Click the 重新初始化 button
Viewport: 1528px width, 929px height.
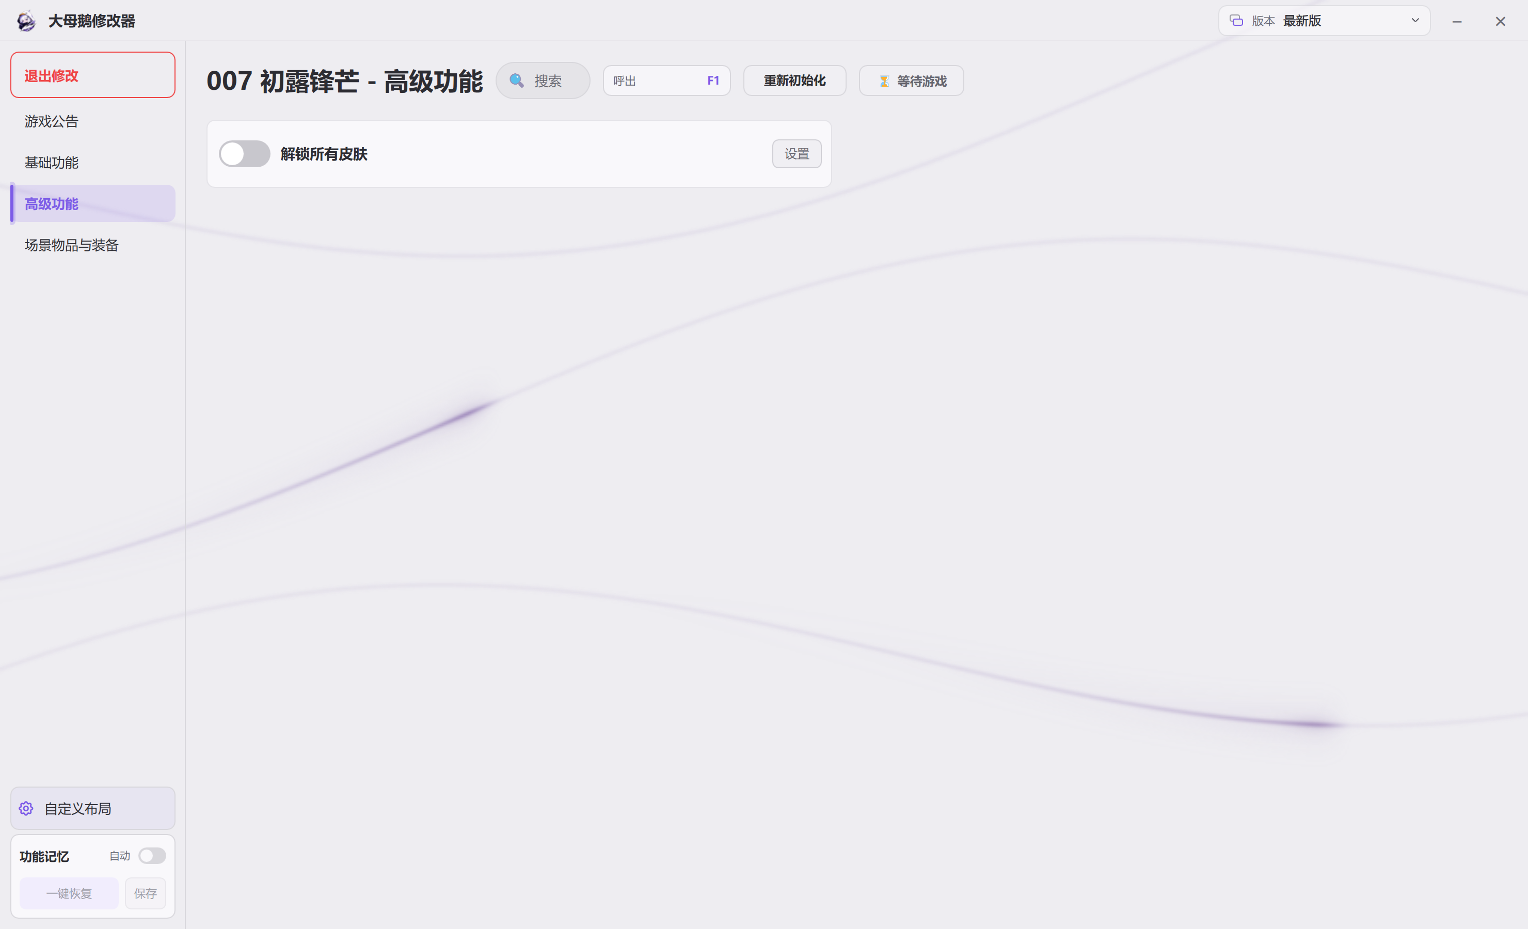tap(794, 81)
